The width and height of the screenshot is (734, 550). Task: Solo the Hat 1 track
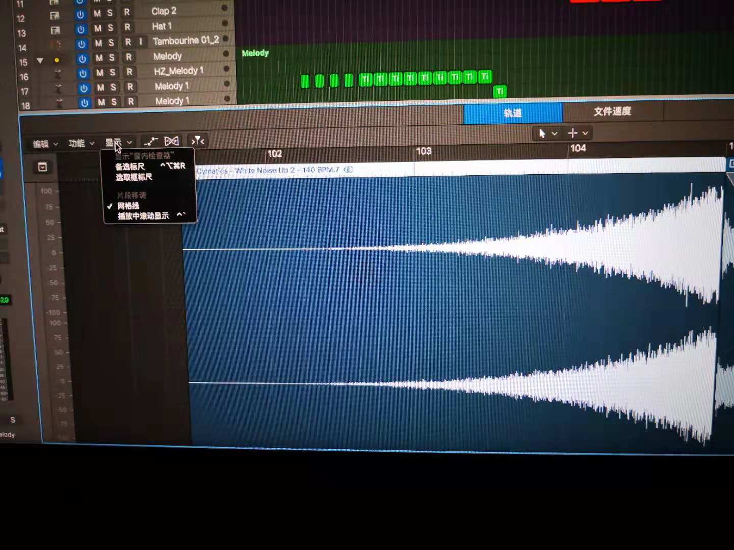coord(110,28)
